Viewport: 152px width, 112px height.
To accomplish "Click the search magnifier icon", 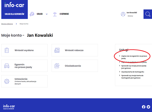I will pos(148,14).
